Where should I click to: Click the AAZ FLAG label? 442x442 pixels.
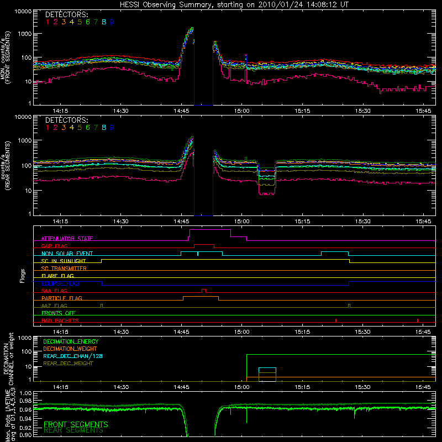pyautogui.click(x=54, y=306)
